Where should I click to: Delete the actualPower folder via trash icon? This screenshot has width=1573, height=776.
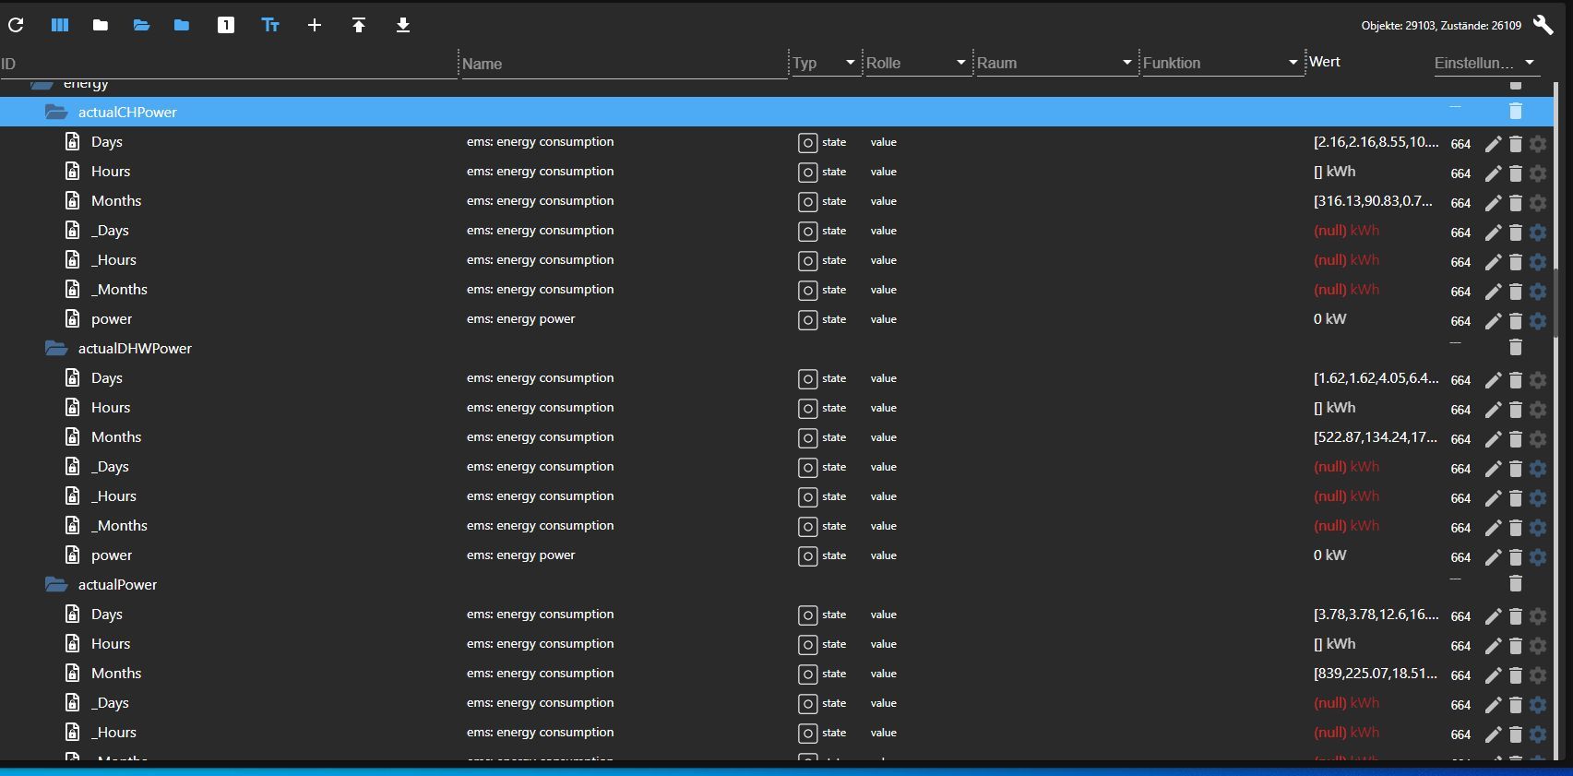[x=1515, y=583]
